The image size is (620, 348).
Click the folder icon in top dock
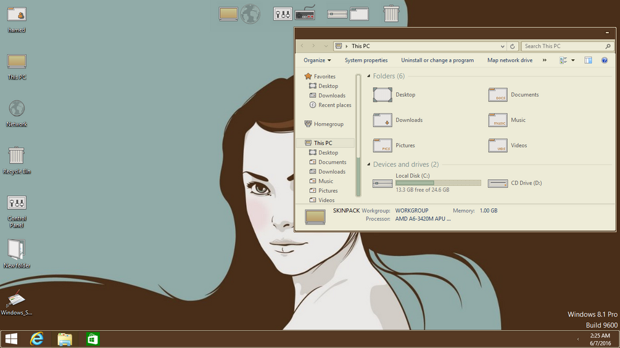tap(359, 14)
